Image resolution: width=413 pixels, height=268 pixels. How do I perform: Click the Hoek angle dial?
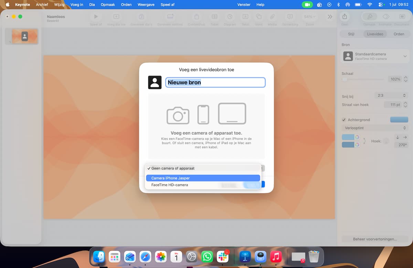[x=386, y=141]
